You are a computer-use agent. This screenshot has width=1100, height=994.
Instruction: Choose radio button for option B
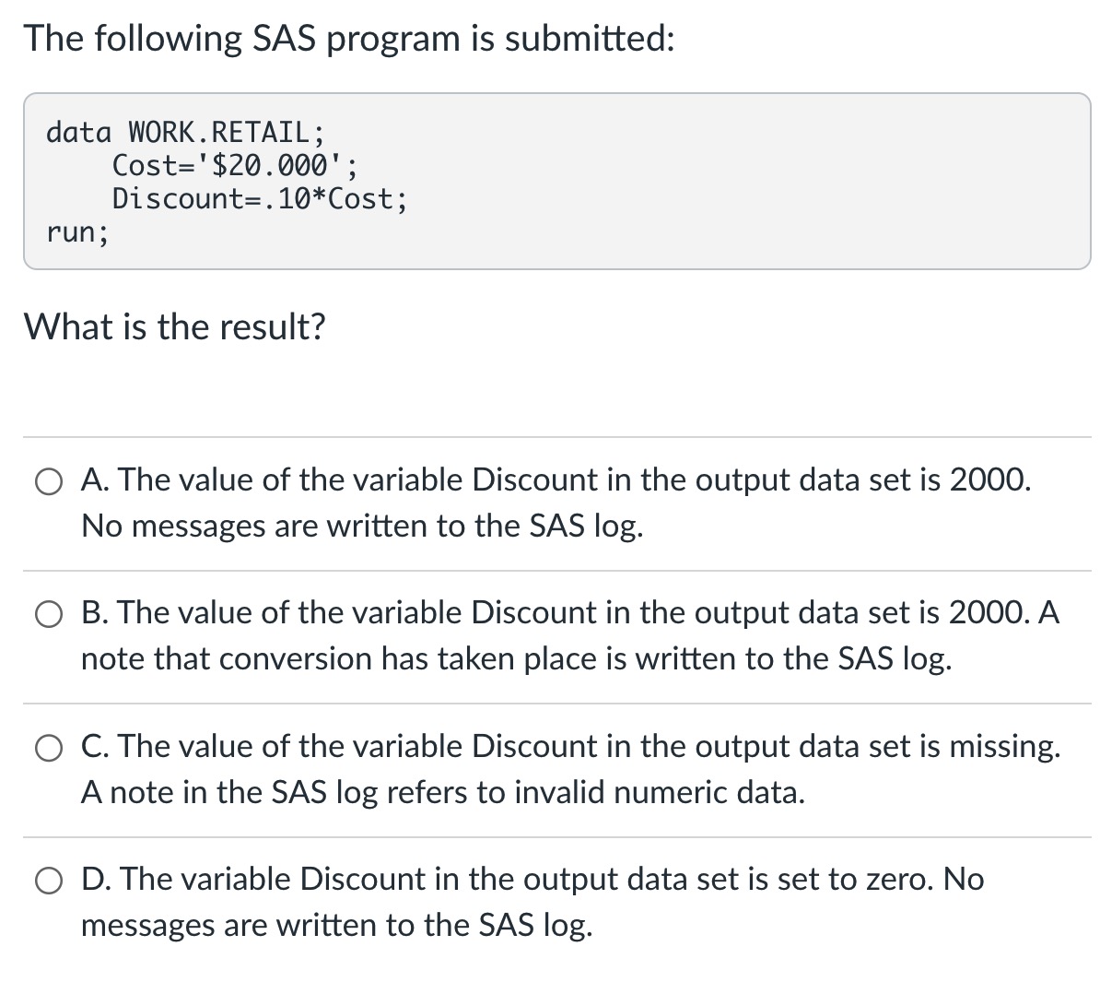point(49,614)
